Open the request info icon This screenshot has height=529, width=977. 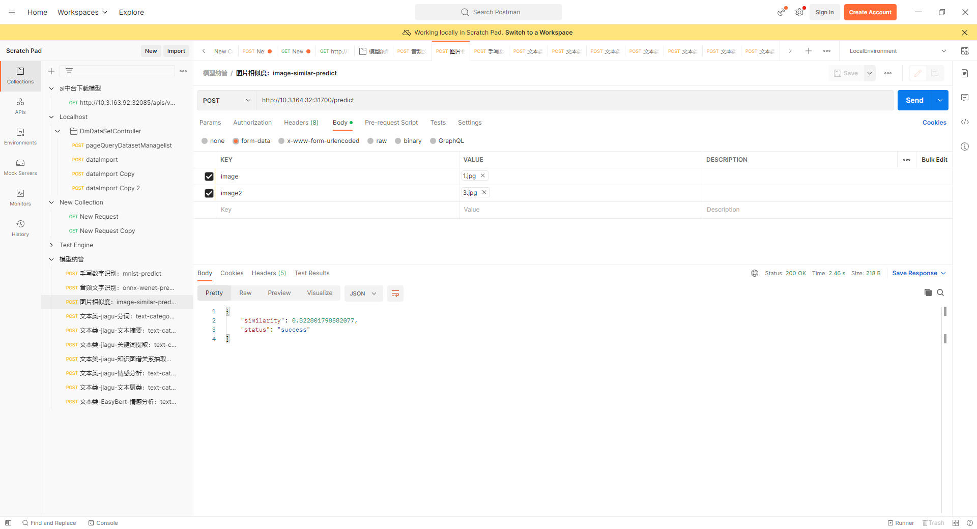pyautogui.click(x=965, y=146)
